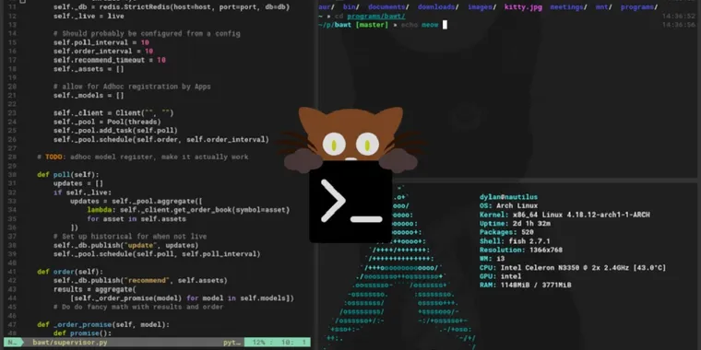701x350 pixels.
Task: Click the 'meetings/' directory name
Action: click(569, 7)
